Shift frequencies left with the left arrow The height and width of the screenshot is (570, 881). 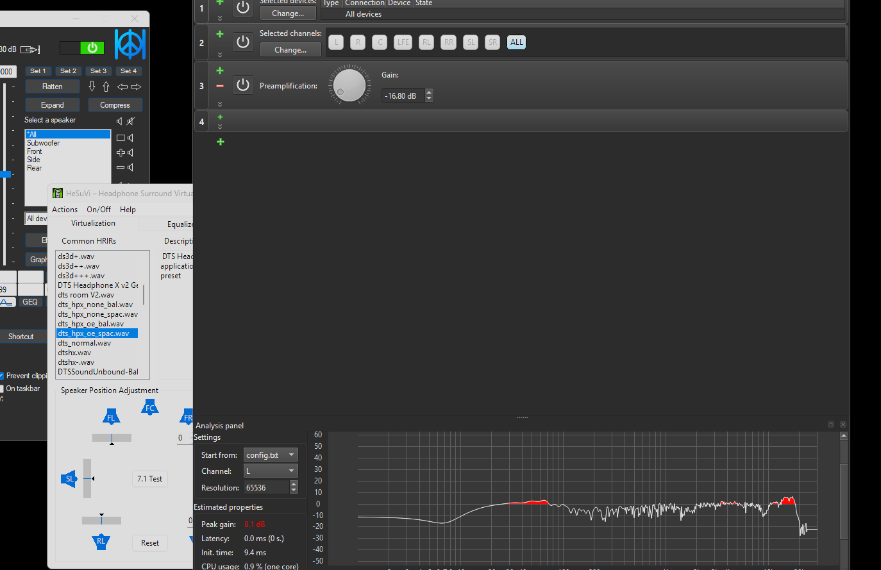(122, 87)
